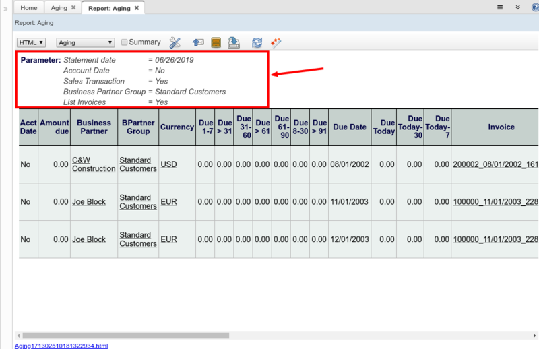Open the HTML format dropdown
The image size is (539, 349).
click(31, 42)
